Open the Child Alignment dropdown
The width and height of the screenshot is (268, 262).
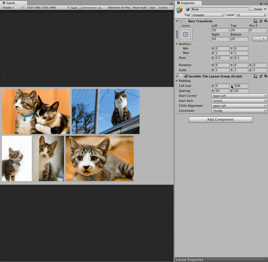click(239, 106)
